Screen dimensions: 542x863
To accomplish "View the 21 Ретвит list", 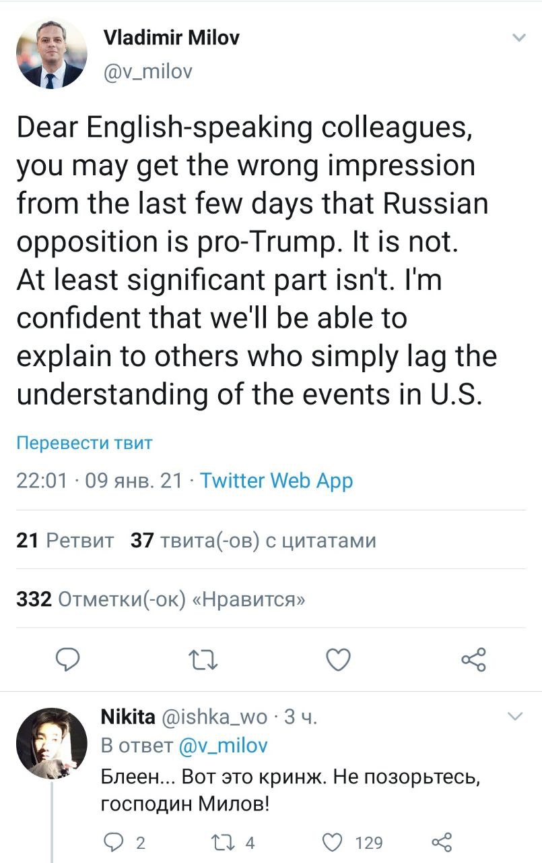I will click(x=65, y=541).
